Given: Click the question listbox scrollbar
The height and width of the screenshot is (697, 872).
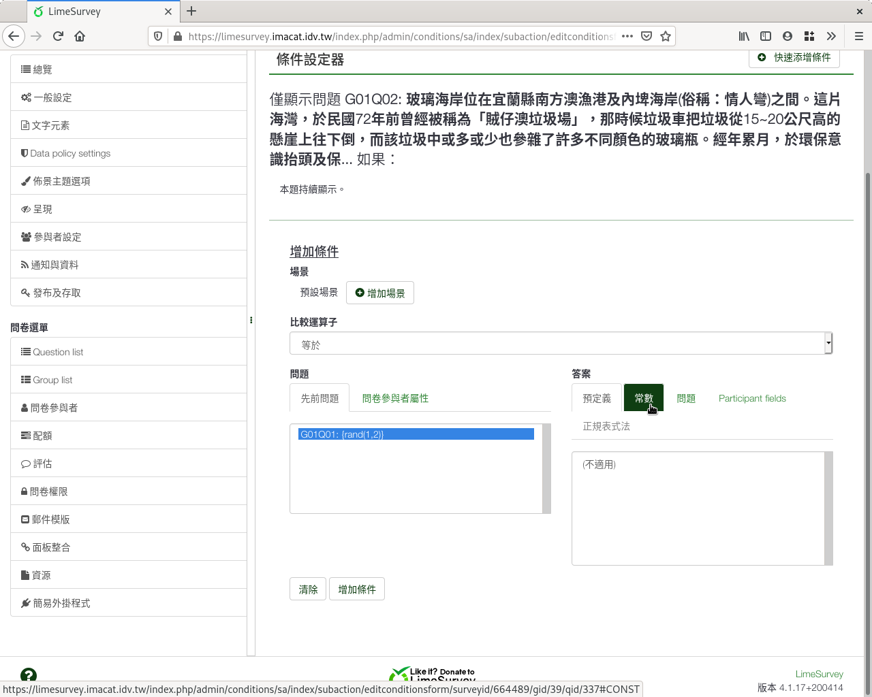Looking at the screenshot, I should (x=546, y=468).
